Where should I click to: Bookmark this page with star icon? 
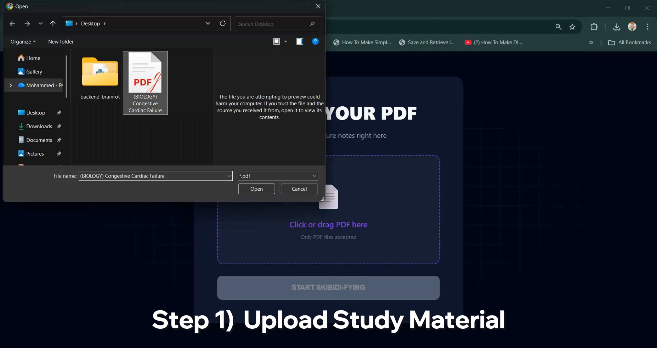click(x=572, y=27)
